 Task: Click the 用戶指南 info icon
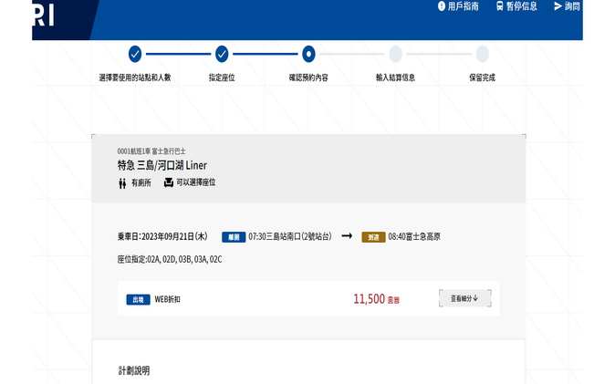[x=442, y=6]
